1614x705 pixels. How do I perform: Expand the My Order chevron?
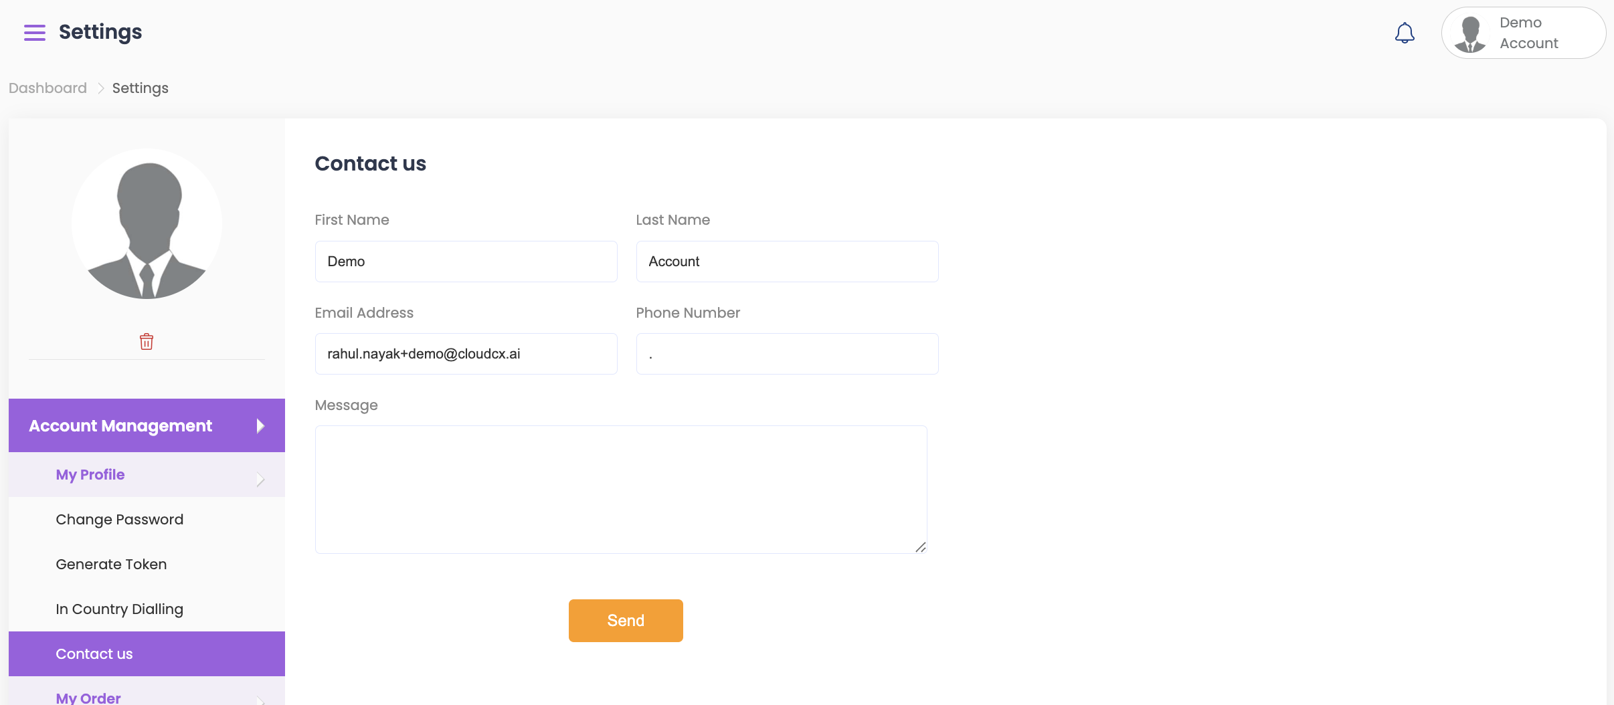click(x=260, y=700)
